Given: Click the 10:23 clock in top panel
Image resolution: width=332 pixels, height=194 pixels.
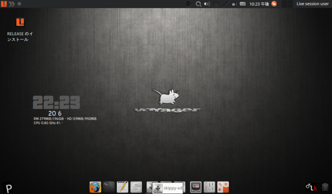Looking at the screenshot, I should click(x=259, y=4).
